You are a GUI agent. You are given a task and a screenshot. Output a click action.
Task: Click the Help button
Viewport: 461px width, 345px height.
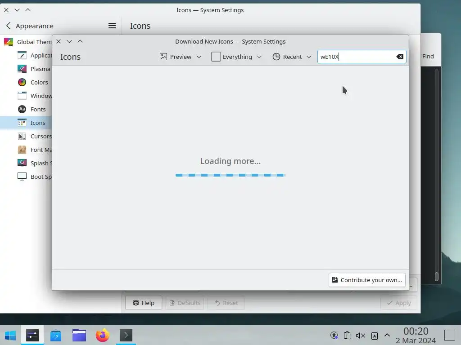pyautogui.click(x=144, y=303)
